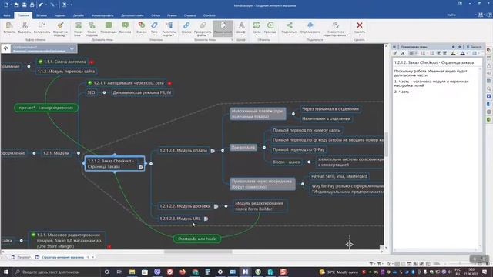Switch to the Форматировать ribbon tab

102,15
